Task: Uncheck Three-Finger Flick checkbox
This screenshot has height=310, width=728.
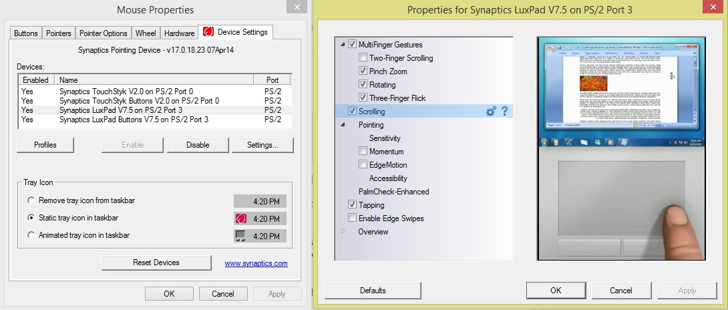Action: 363,98
